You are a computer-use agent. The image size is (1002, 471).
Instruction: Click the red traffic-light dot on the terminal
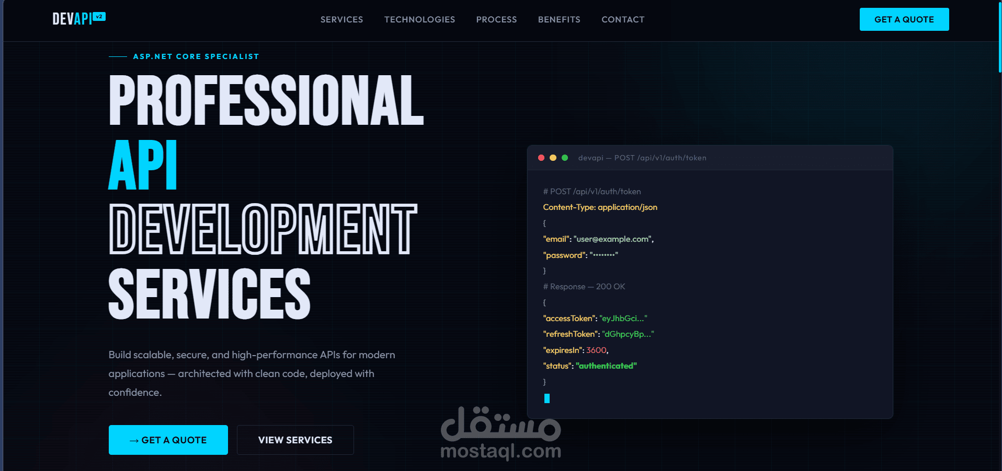tap(541, 158)
